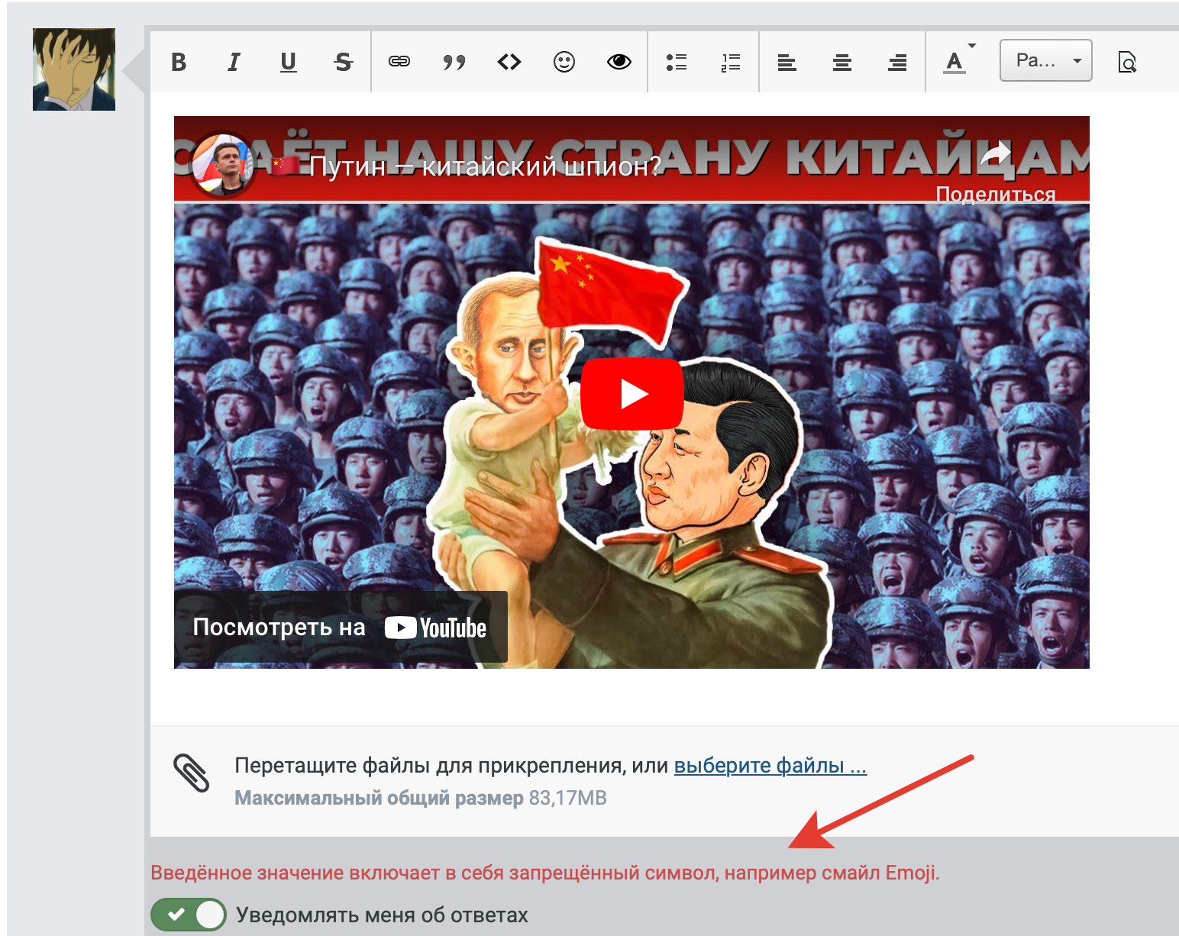This screenshot has height=936, width=1179.
Task: Play the embedded YouTube video
Action: pos(632,394)
